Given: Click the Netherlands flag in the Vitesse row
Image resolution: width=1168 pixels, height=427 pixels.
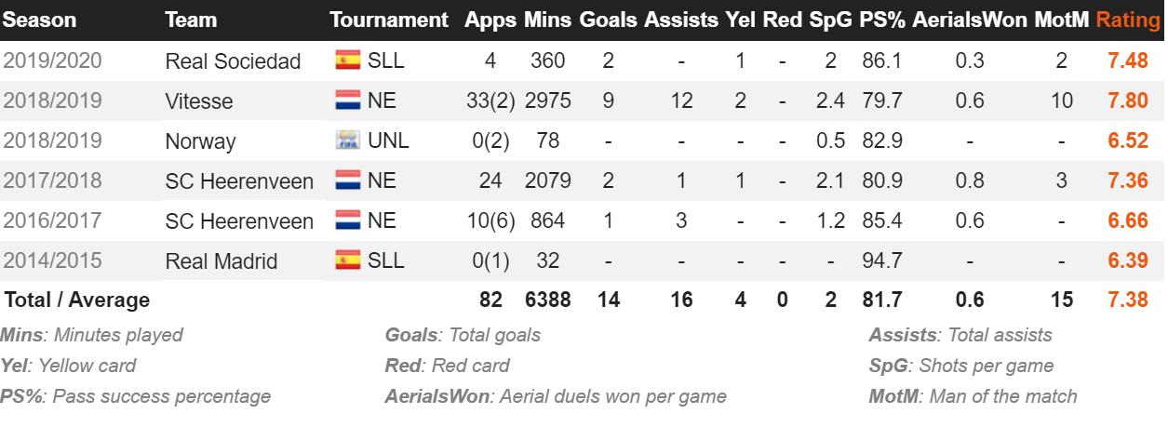Looking at the screenshot, I should tap(347, 100).
